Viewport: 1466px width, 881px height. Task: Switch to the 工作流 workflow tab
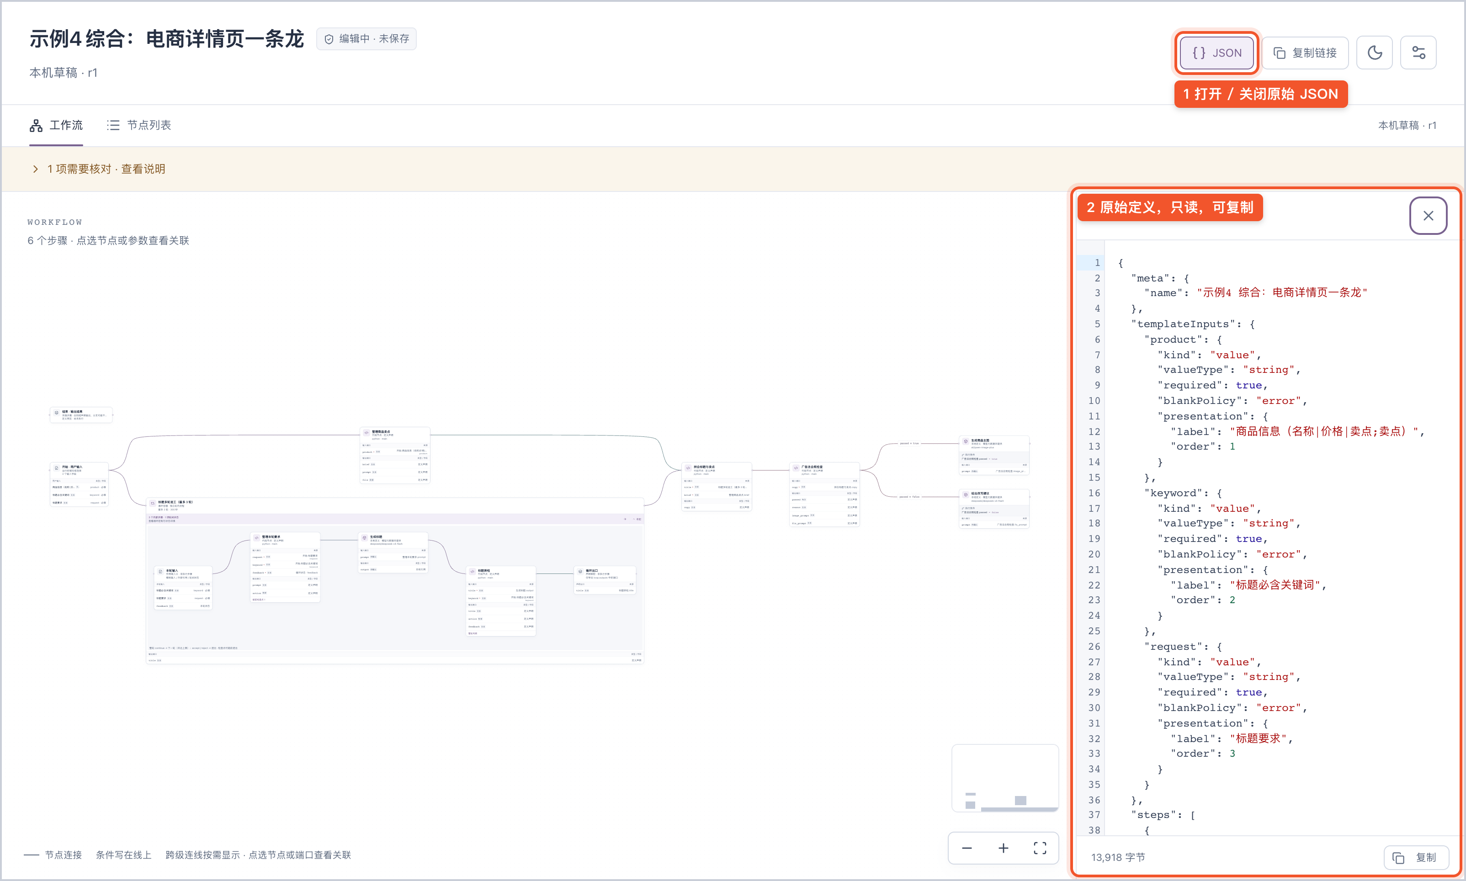[x=56, y=125]
